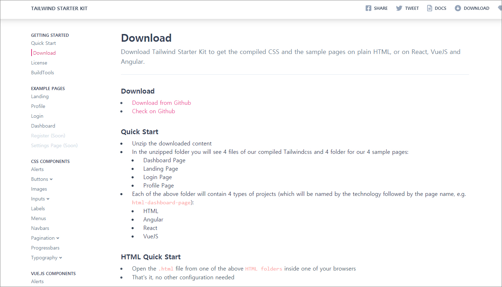Screen dimensions: 502x287
Task: Open Images component page
Action: [39, 189]
